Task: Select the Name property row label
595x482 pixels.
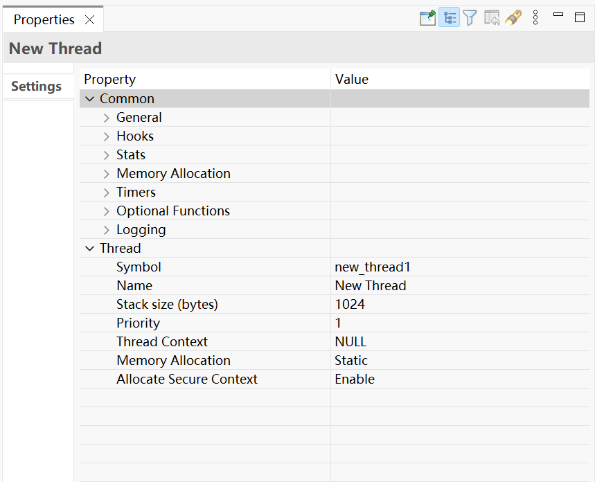Action: (134, 285)
